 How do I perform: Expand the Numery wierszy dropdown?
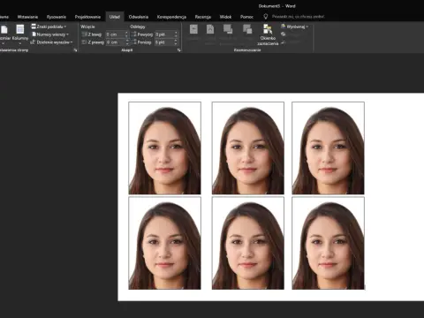click(x=50, y=34)
